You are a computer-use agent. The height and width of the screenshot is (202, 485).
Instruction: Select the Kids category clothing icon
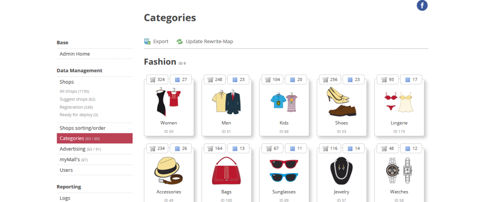click(x=284, y=103)
